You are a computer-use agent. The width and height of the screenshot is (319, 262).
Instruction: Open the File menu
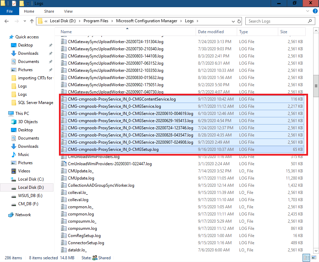click(10, 11)
